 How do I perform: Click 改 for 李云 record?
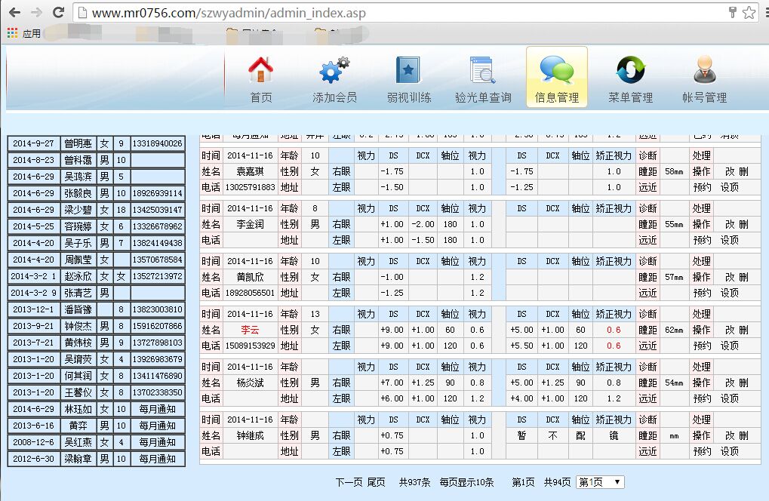(730, 330)
